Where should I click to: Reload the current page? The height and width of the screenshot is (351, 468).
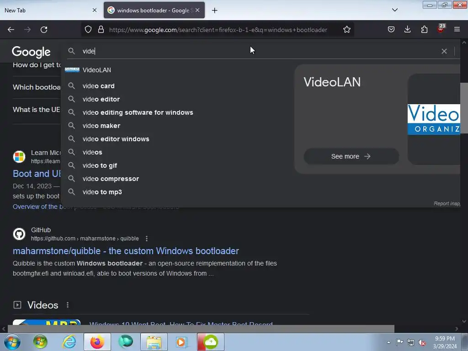[44, 30]
